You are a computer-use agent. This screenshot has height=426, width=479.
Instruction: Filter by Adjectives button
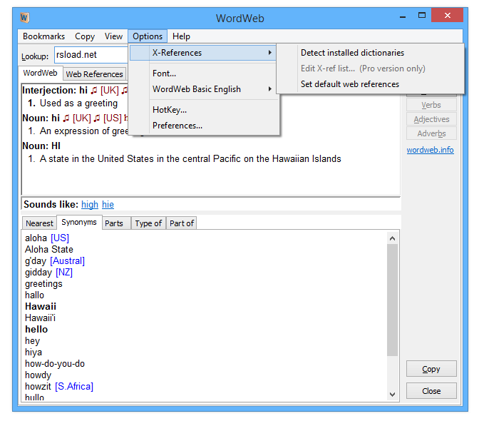tap(431, 119)
